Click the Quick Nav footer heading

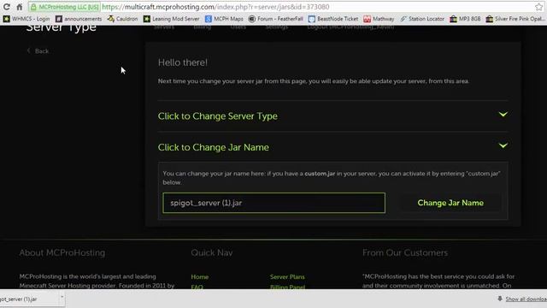pos(212,252)
